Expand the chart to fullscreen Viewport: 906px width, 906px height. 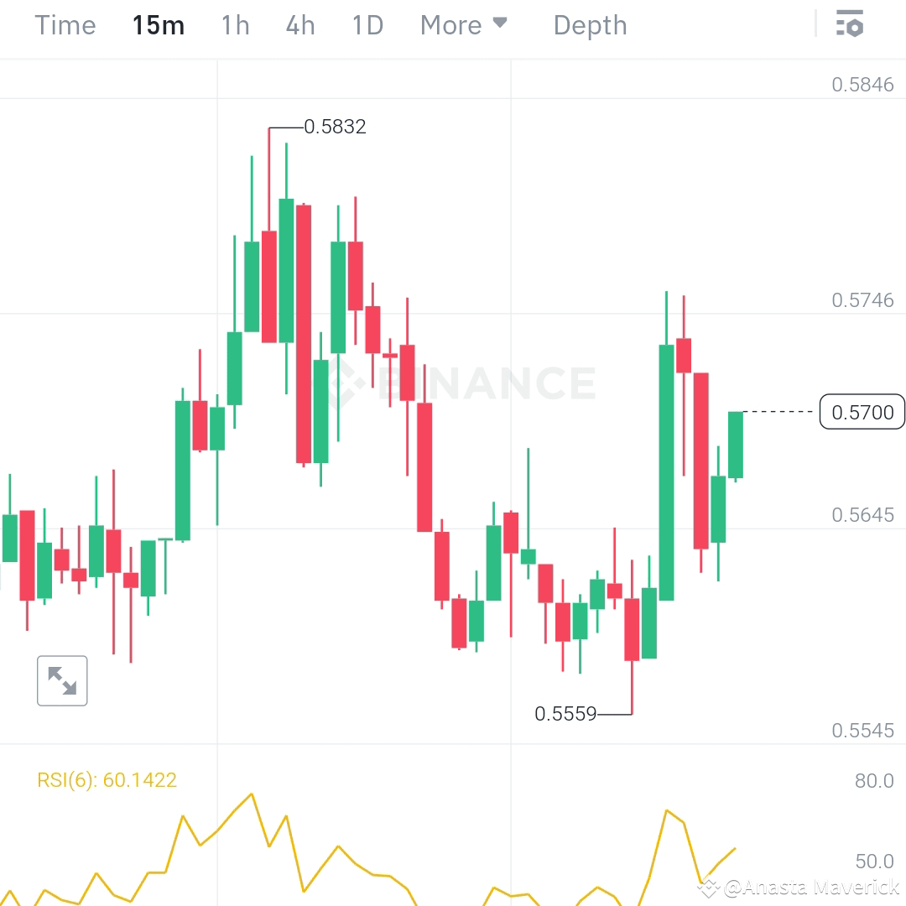(x=62, y=680)
